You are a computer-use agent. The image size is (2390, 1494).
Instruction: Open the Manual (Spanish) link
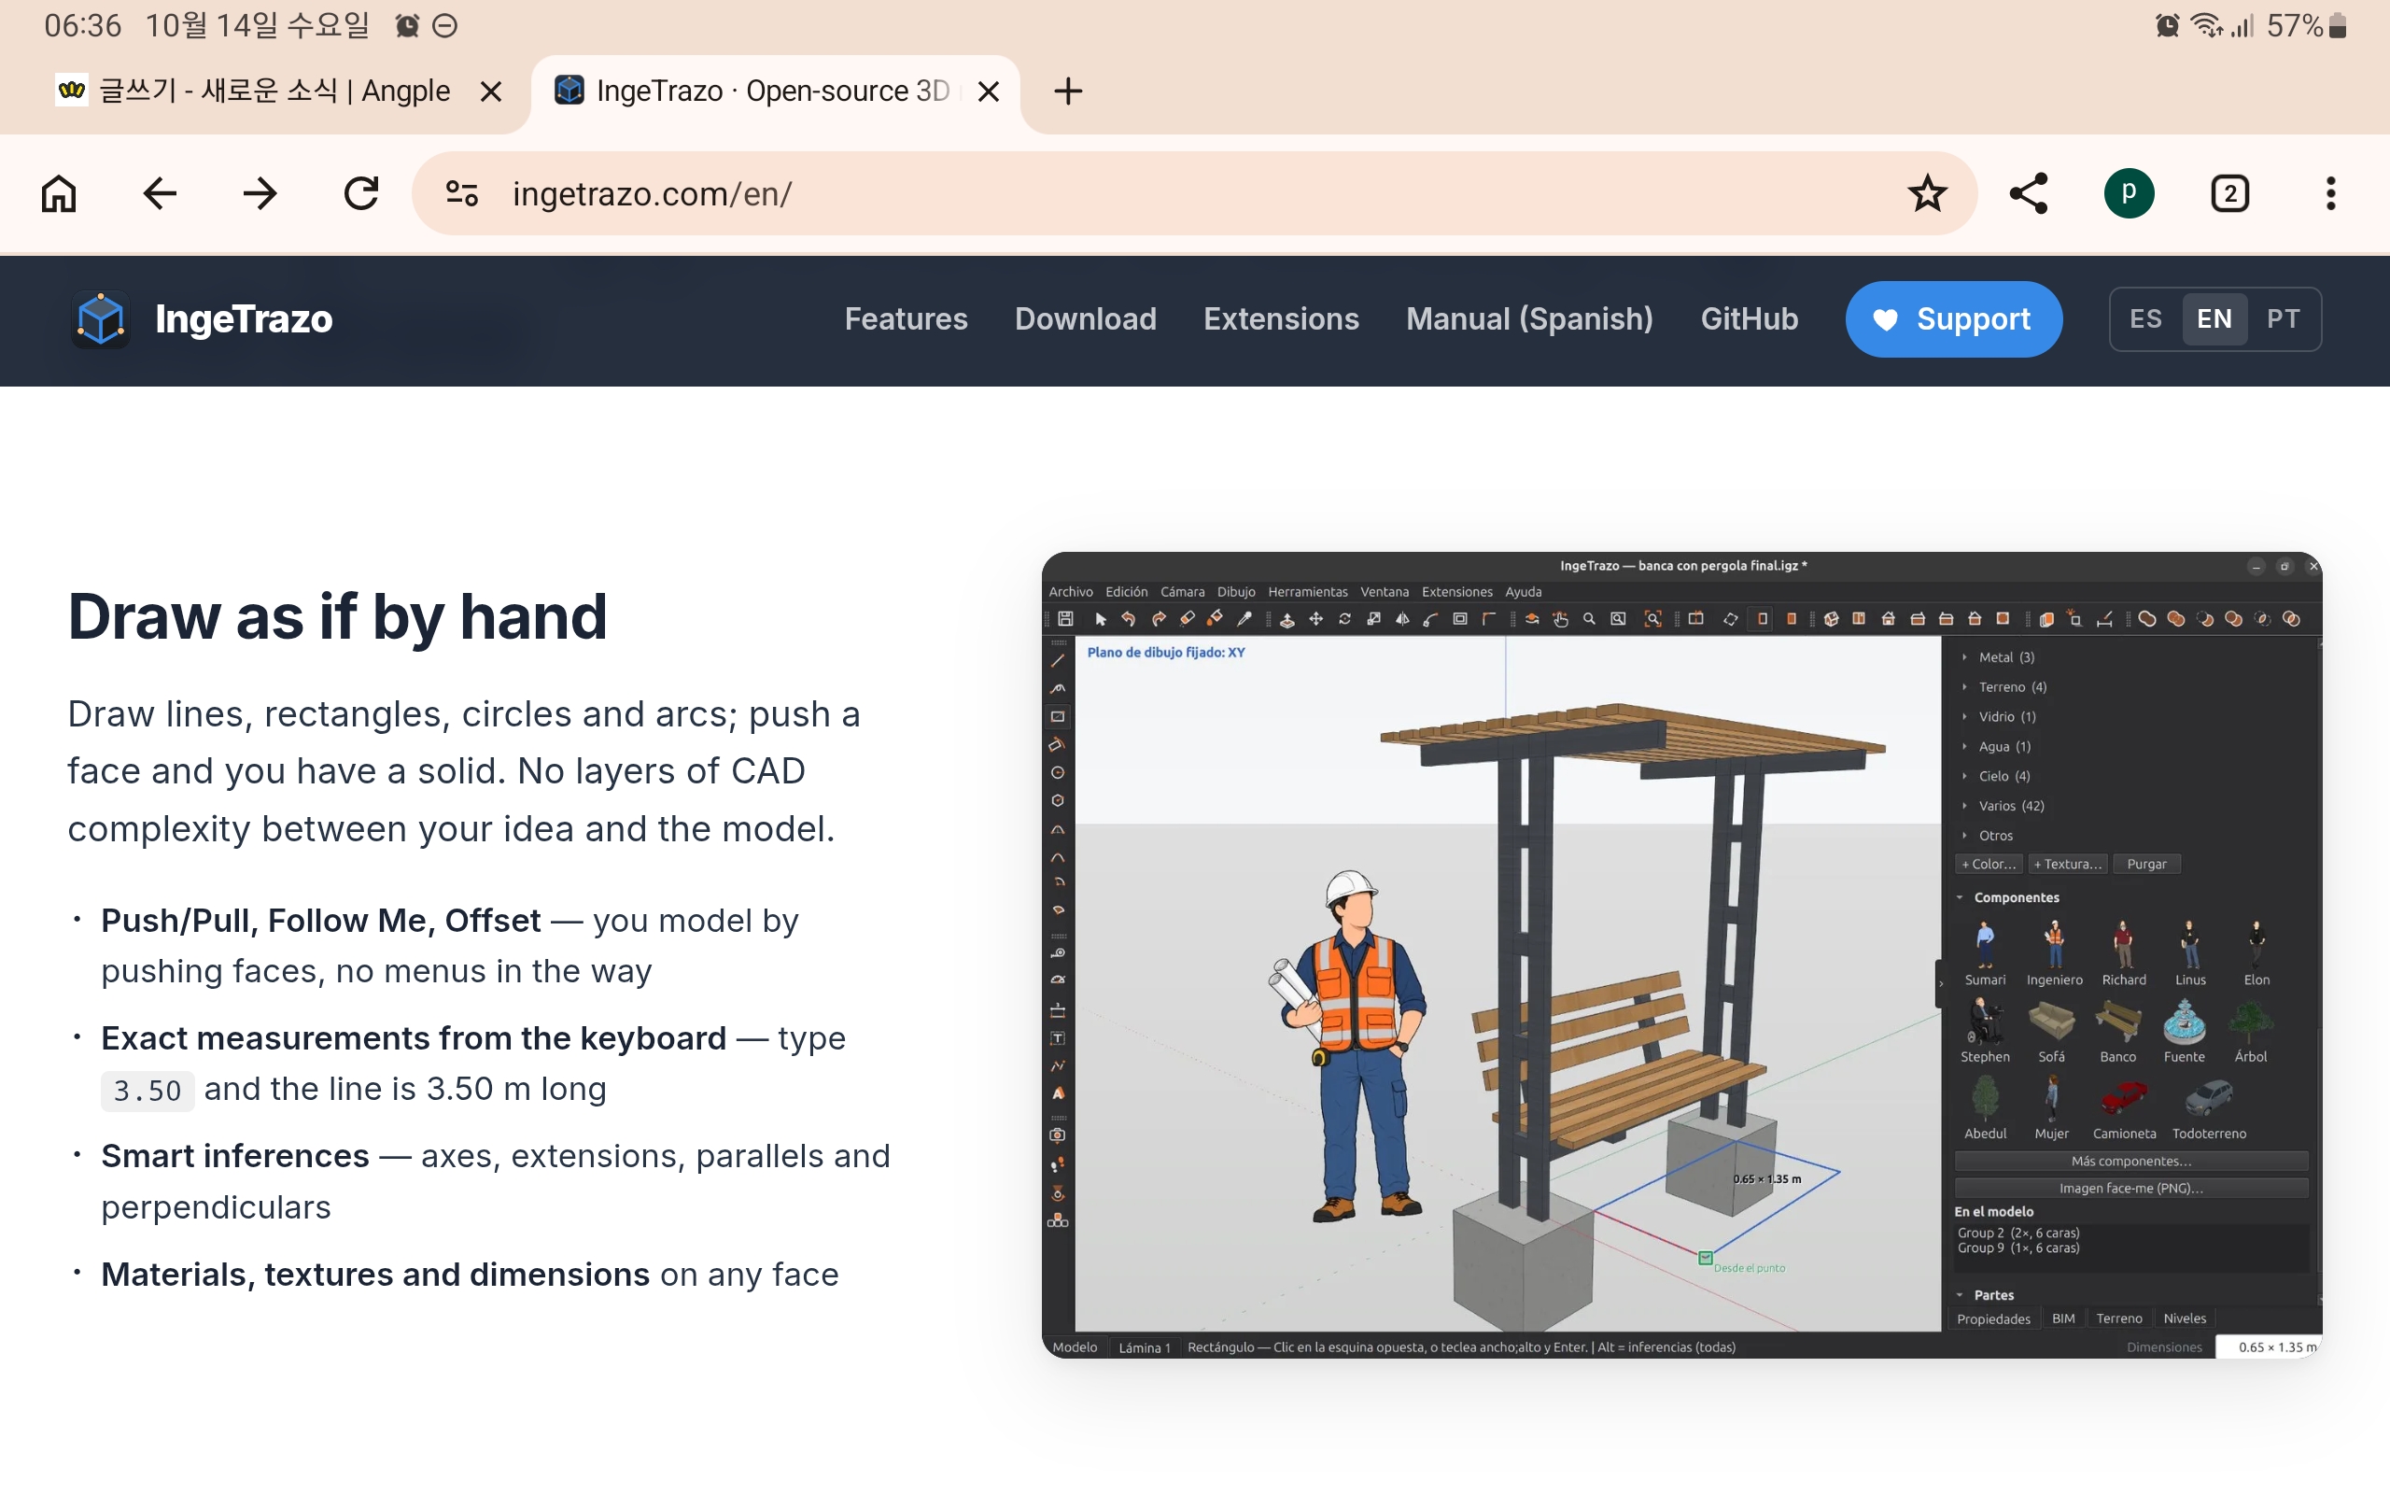[1530, 319]
